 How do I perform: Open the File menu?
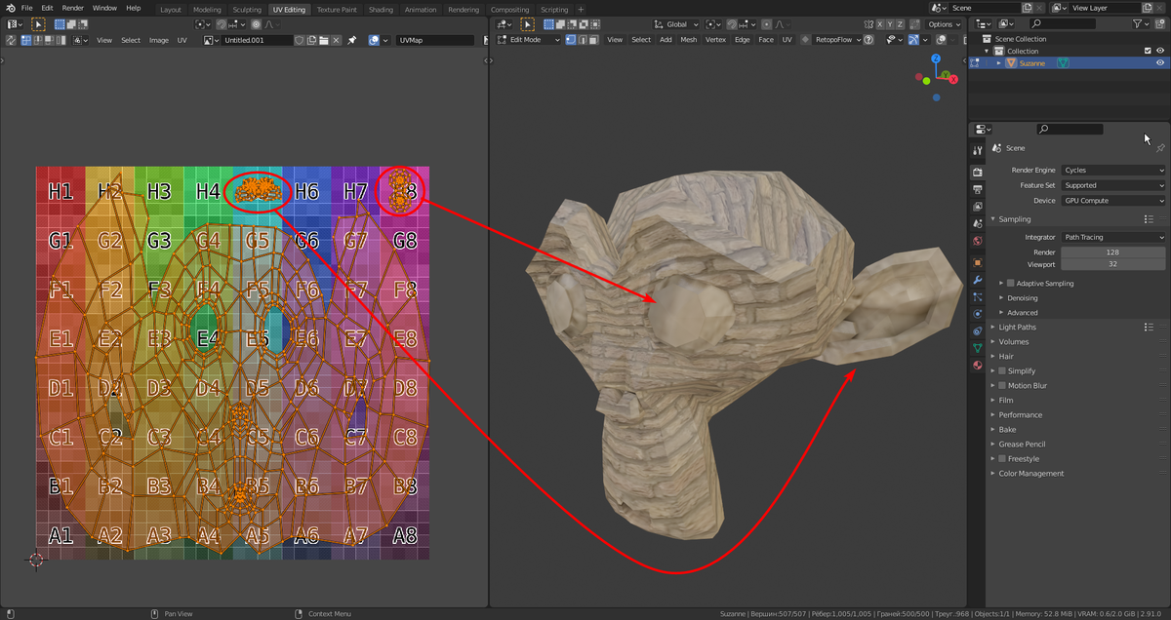27,8
